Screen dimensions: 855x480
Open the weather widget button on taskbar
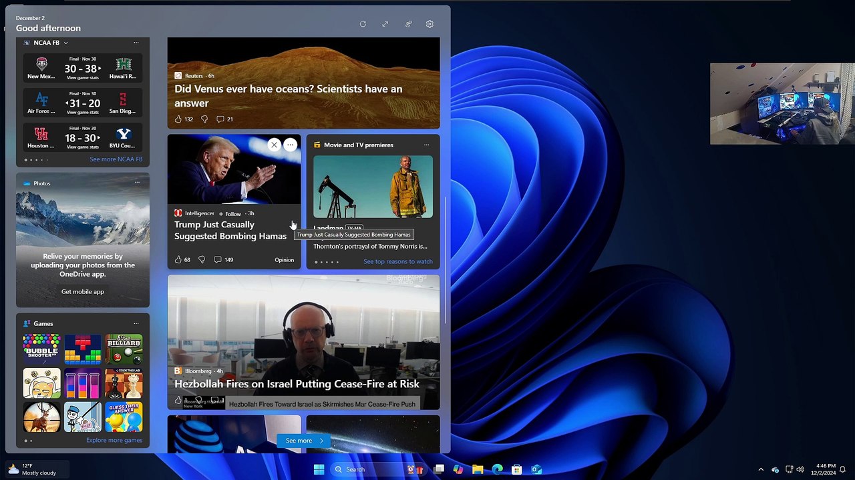37,469
